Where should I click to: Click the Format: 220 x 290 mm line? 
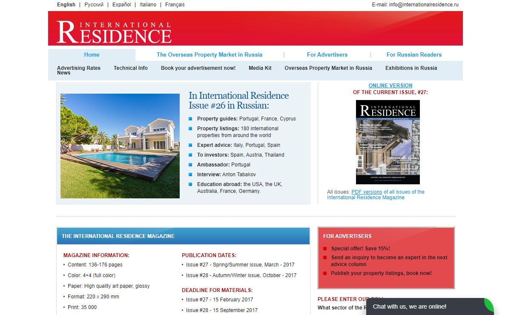(93, 297)
